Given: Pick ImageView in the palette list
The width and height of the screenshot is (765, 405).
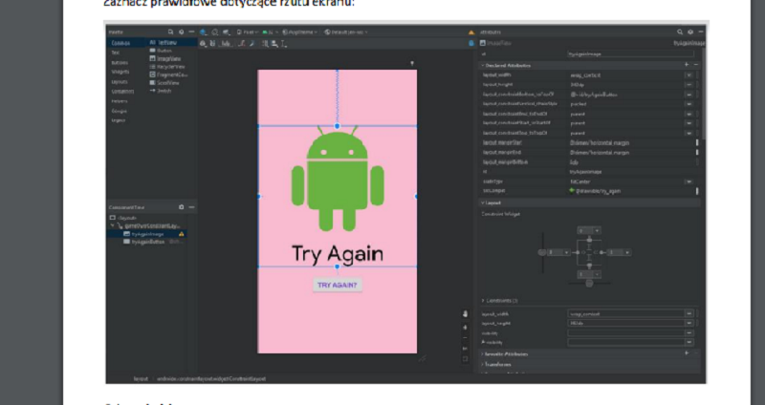Looking at the screenshot, I should coord(167,58).
